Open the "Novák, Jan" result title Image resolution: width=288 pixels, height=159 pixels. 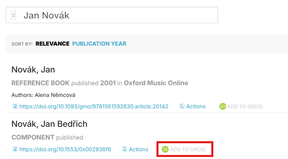coord(33,70)
